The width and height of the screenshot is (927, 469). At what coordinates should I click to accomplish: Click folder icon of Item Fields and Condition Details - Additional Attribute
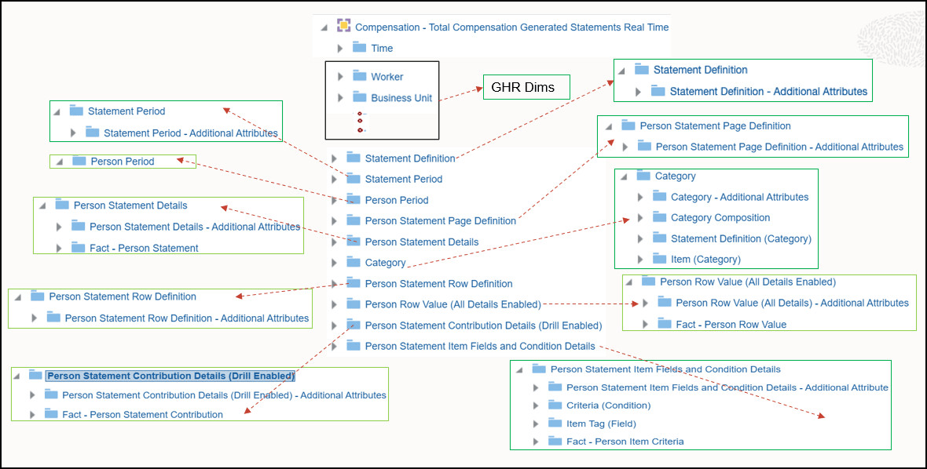555,387
